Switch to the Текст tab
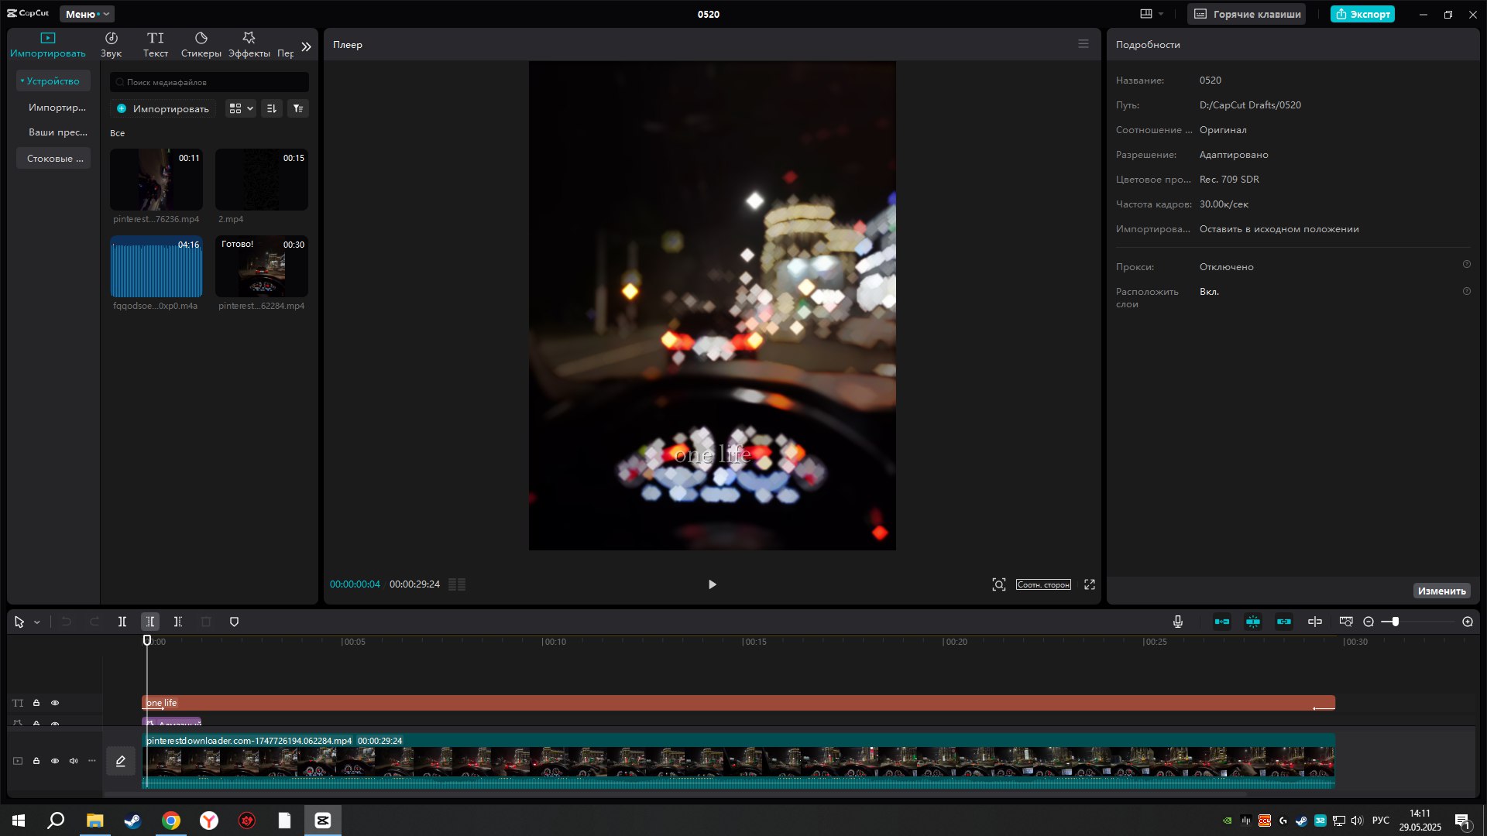 coord(156,45)
